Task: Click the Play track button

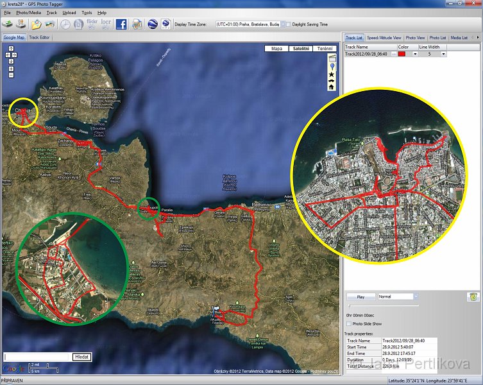Action: coord(360,297)
